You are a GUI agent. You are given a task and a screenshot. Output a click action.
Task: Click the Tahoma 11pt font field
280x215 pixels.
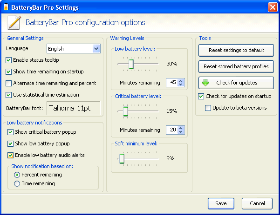click(x=74, y=108)
